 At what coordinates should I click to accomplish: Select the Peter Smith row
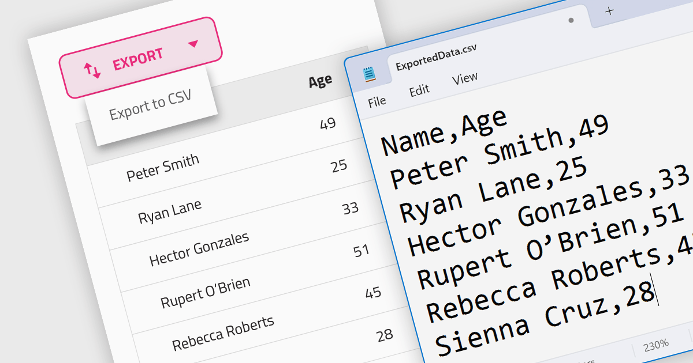(162, 167)
